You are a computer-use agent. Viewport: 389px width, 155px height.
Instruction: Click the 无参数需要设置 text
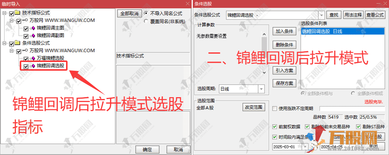point(212,37)
